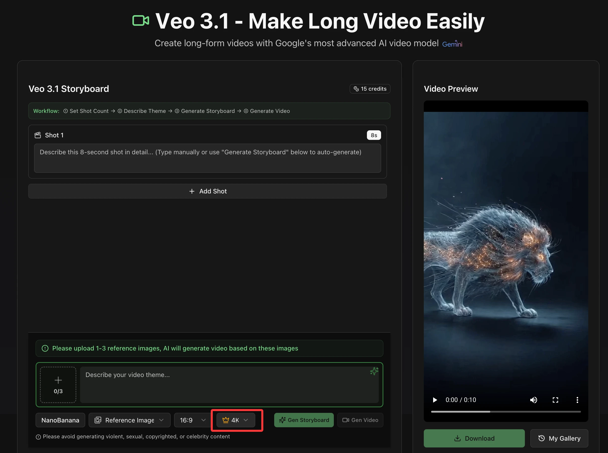Open the 16:9 aspect ratio dropdown
Screen dimensions: 608x453
[192, 420]
